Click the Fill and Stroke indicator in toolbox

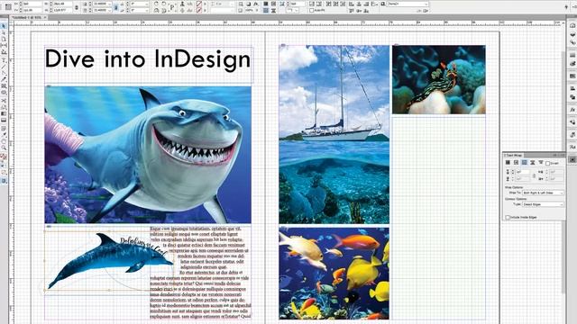[4, 157]
